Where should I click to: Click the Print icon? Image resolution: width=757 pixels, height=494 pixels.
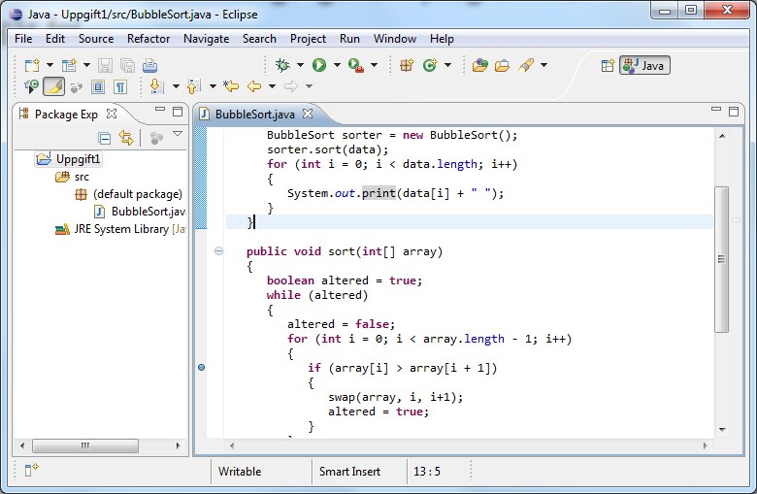pyautogui.click(x=149, y=65)
